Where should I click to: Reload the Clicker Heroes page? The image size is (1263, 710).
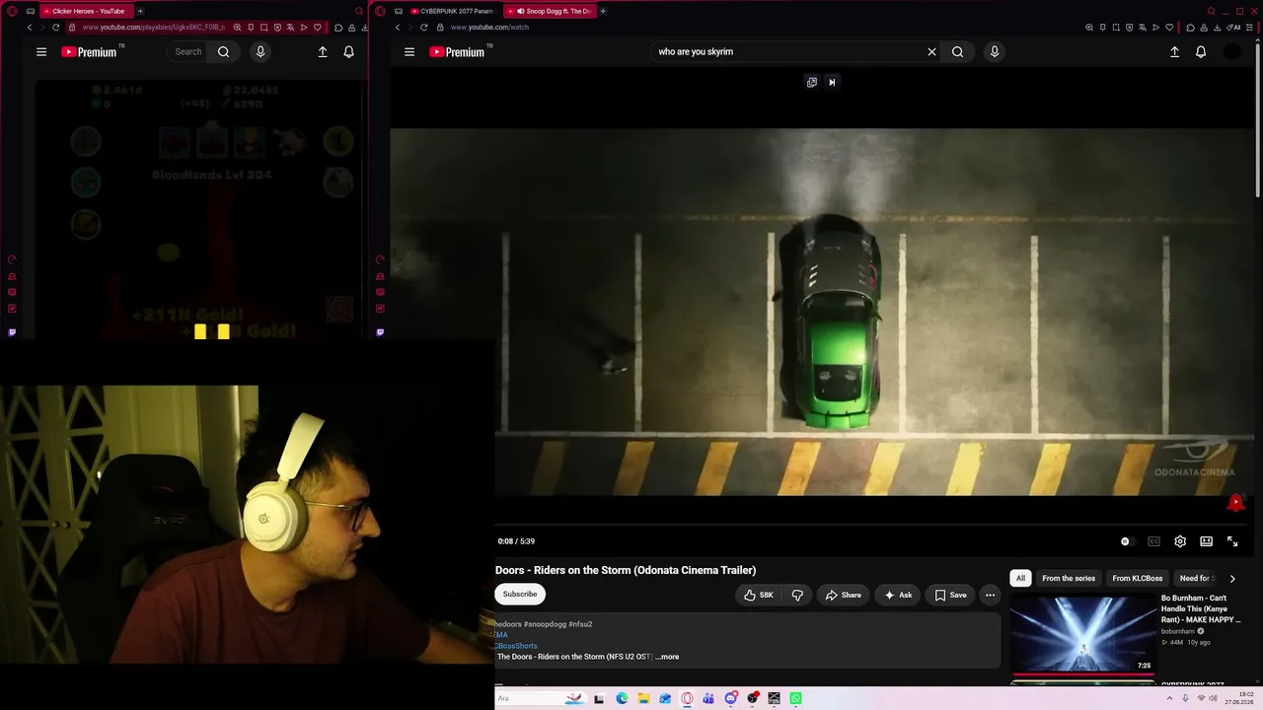[55, 28]
